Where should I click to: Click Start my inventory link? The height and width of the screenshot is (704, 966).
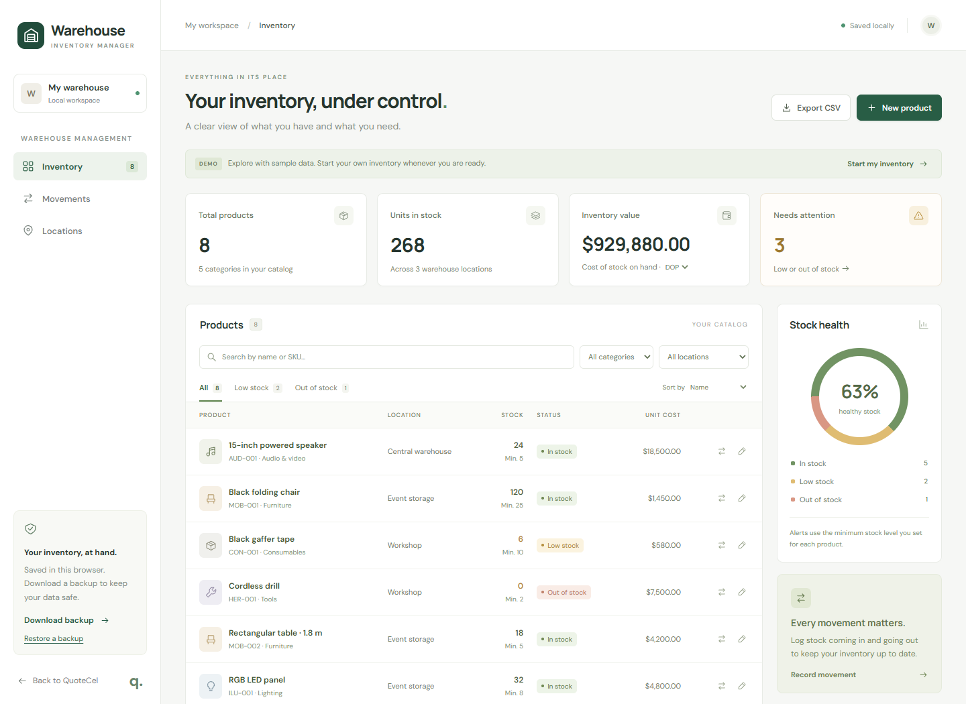pyautogui.click(x=887, y=164)
